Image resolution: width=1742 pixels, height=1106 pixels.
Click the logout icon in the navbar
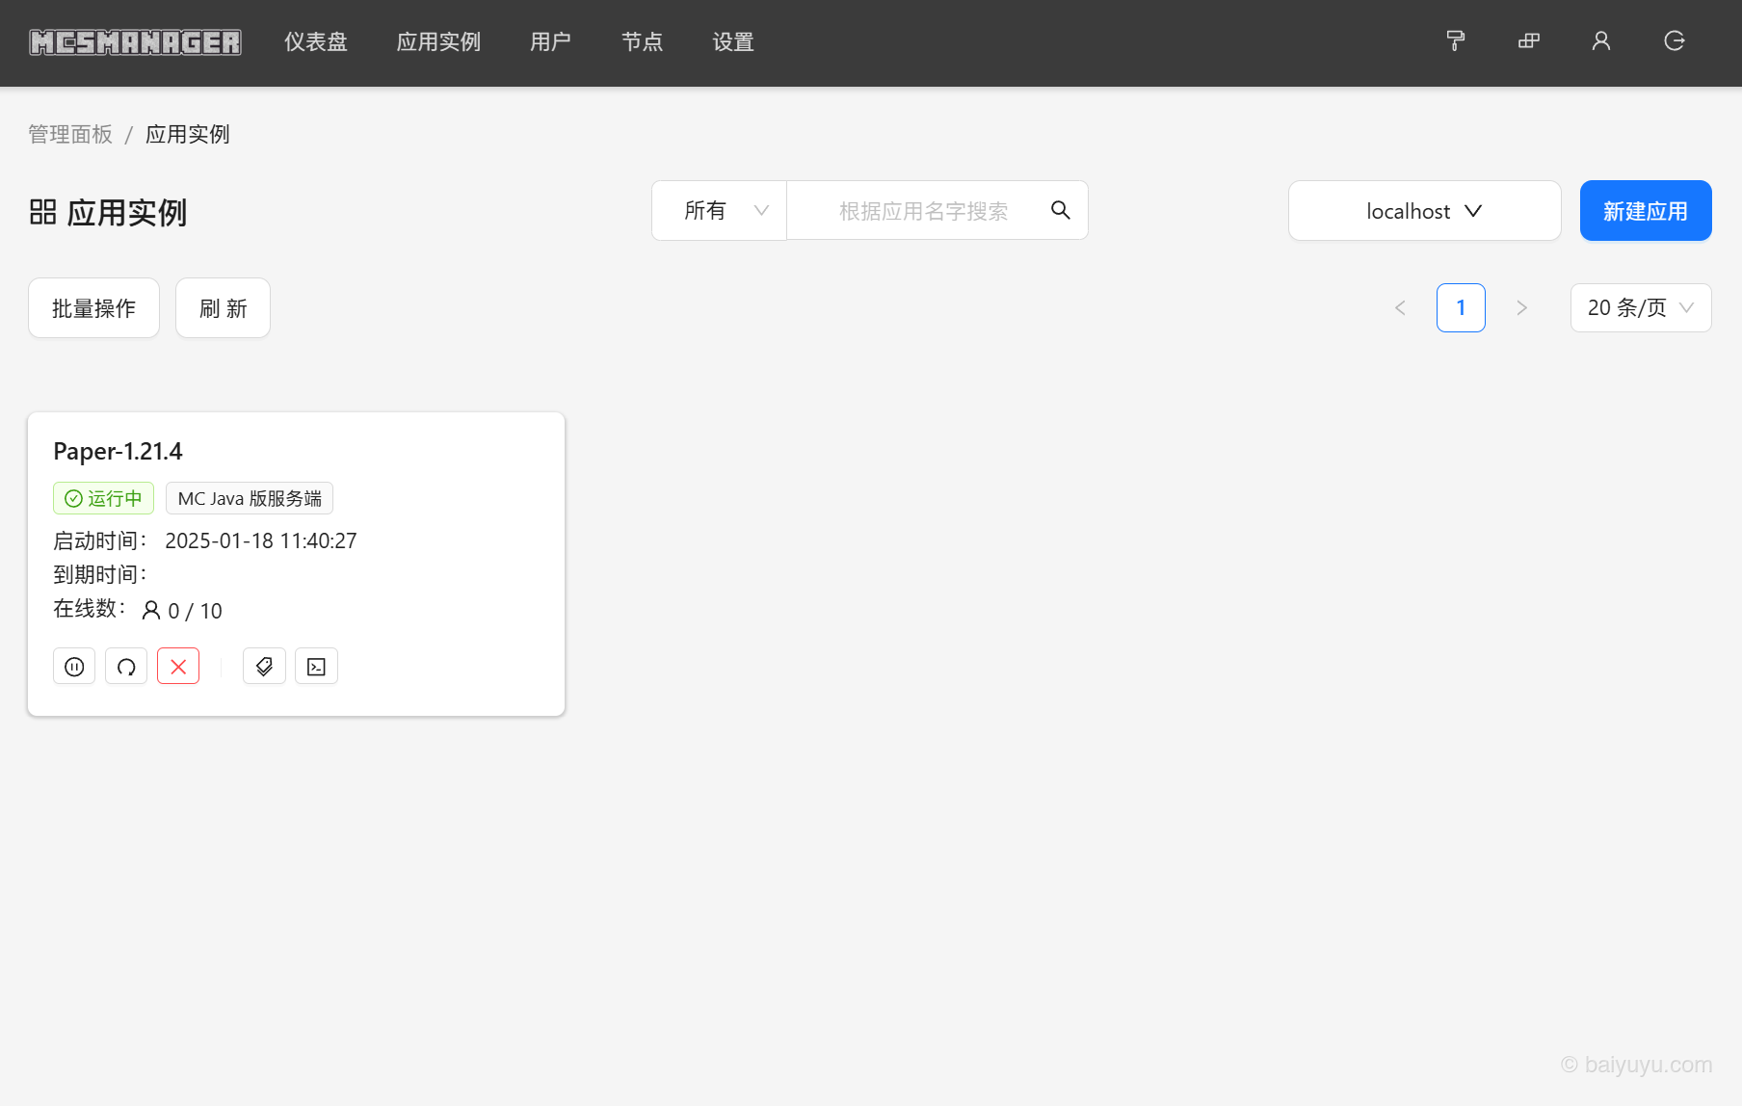pyautogui.click(x=1674, y=41)
